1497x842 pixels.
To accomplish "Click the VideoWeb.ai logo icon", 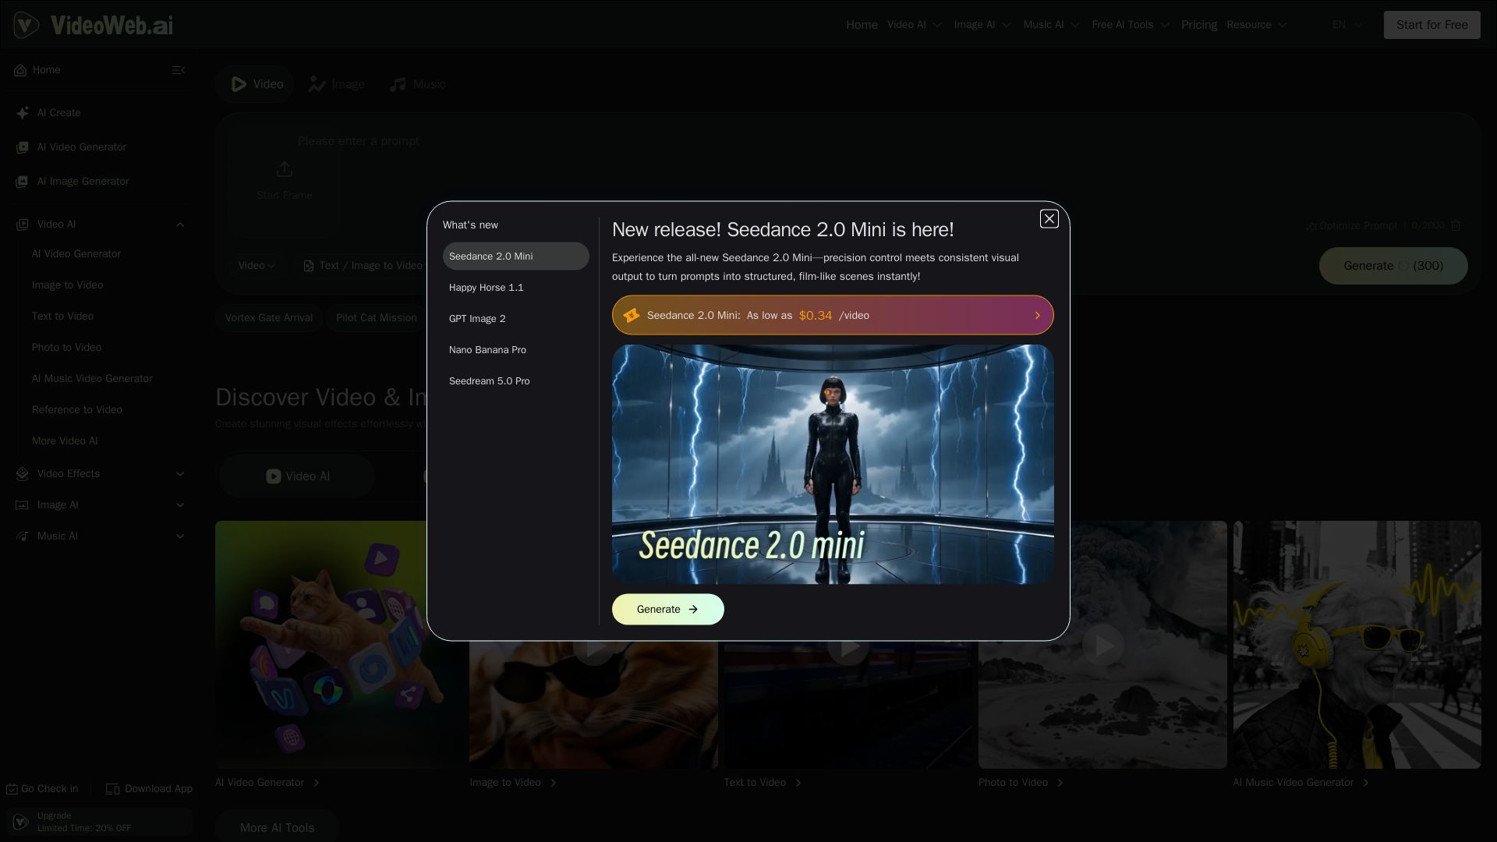I will click(x=26, y=25).
